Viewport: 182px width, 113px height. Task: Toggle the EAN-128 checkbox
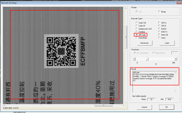pos(159,35)
